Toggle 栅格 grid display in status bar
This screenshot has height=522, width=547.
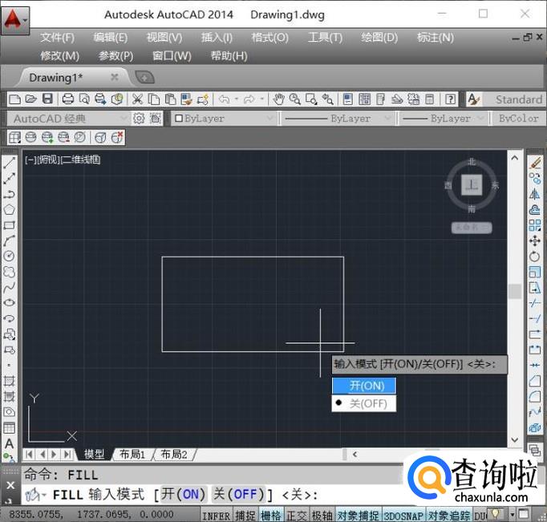[271, 515]
